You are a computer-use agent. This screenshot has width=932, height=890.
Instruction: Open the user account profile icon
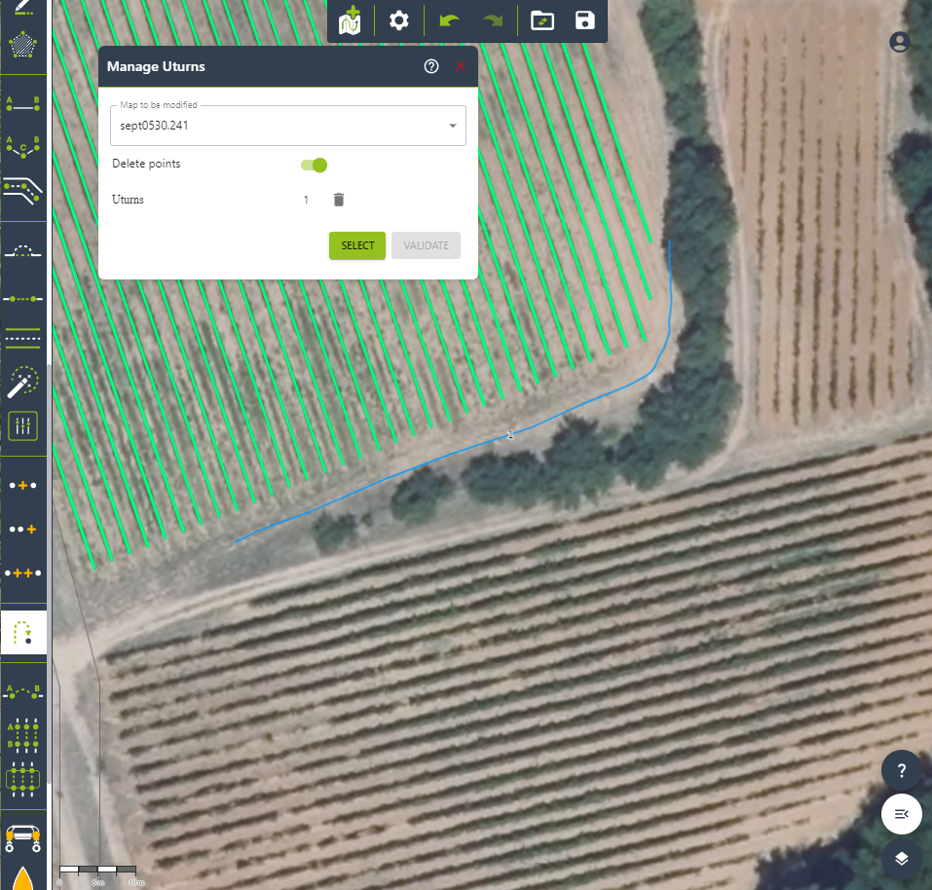[x=900, y=42]
